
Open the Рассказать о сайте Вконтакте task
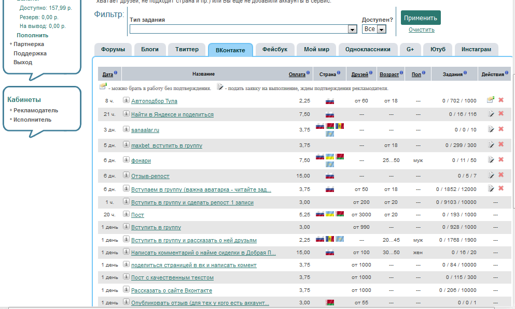click(x=172, y=290)
